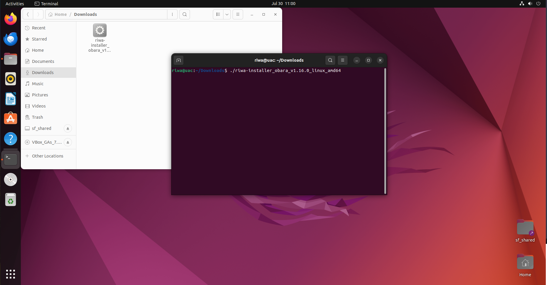Image resolution: width=547 pixels, height=285 pixels.
Task: Open the Help icon in the dock
Action: (x=11, y=139)
